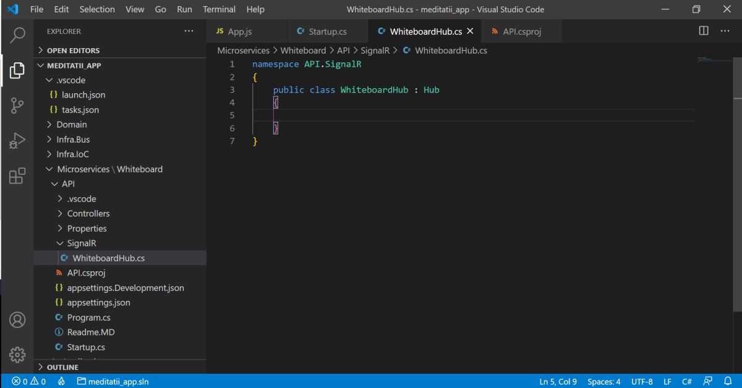
Task: Open Explorer Views and More Actions ellipsis
Action: [189, 31]
